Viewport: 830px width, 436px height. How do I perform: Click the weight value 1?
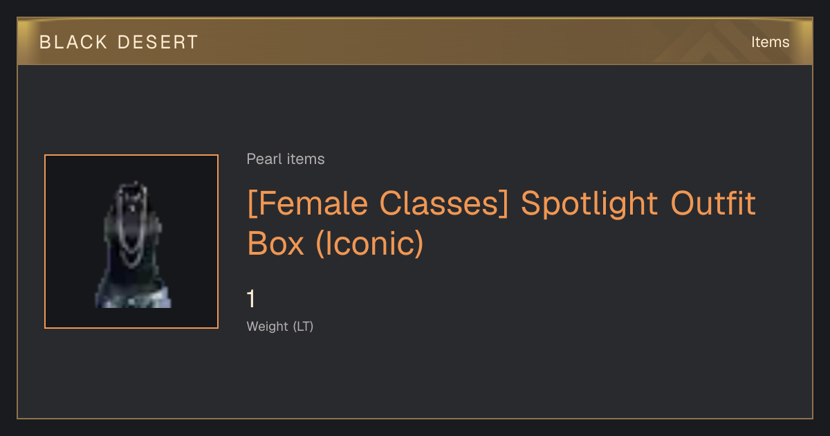[251, 299]
